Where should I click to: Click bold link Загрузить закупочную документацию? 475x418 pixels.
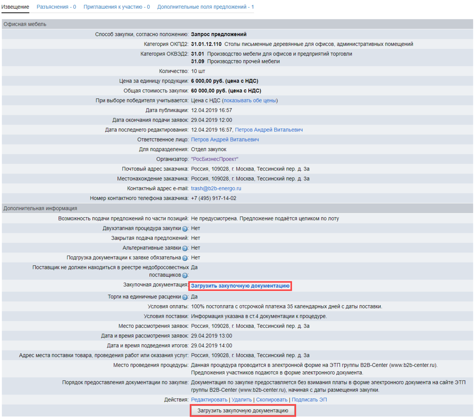tap(240, 286)
